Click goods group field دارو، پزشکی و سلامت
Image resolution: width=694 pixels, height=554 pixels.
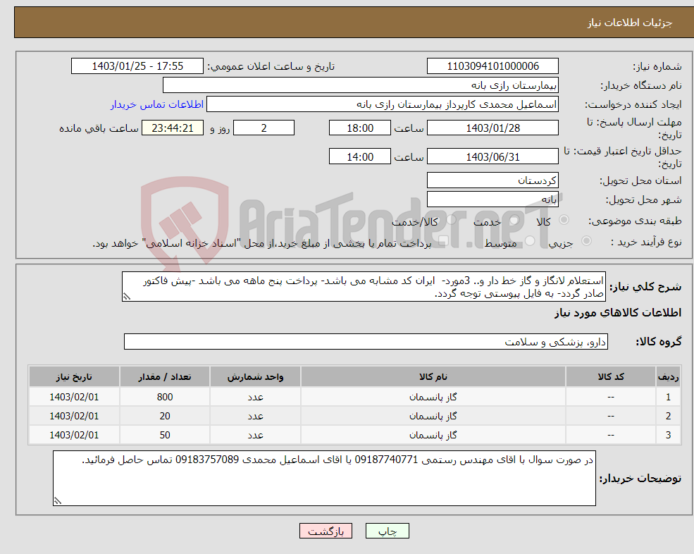[x=366, y=341]
